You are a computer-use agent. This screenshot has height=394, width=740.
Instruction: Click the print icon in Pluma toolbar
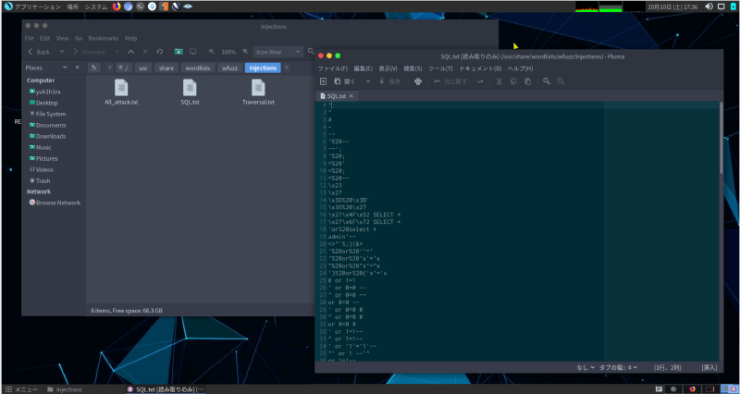point(417,81)
